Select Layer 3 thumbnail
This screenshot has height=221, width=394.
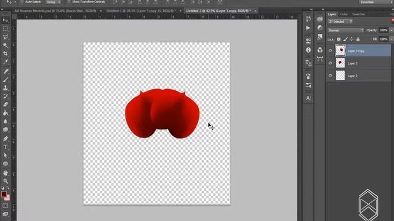pyautogui.click(x=340, y=63)
